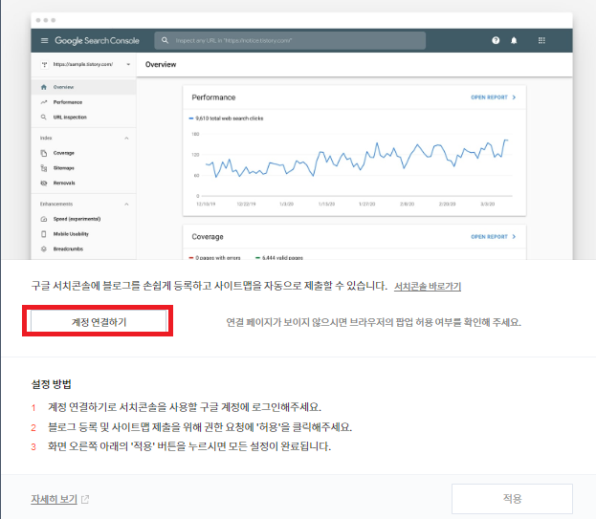Open the Google apps grid icon
Image resolution: width=596 pixels, height=519 pixels.
[541, 40]
